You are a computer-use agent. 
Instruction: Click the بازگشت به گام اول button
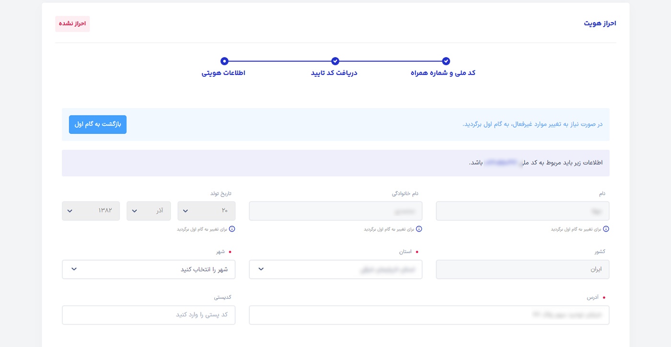pos(97,124)
